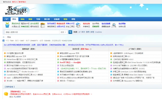Screen dimensions: 162x99
Task: Open the 安卓逆向这档事 green post
Action: click(83, 69)
